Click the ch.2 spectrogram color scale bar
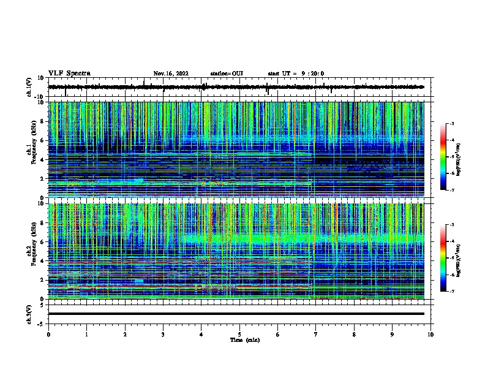This screenshot has width=485, height=375. (443, 258)
